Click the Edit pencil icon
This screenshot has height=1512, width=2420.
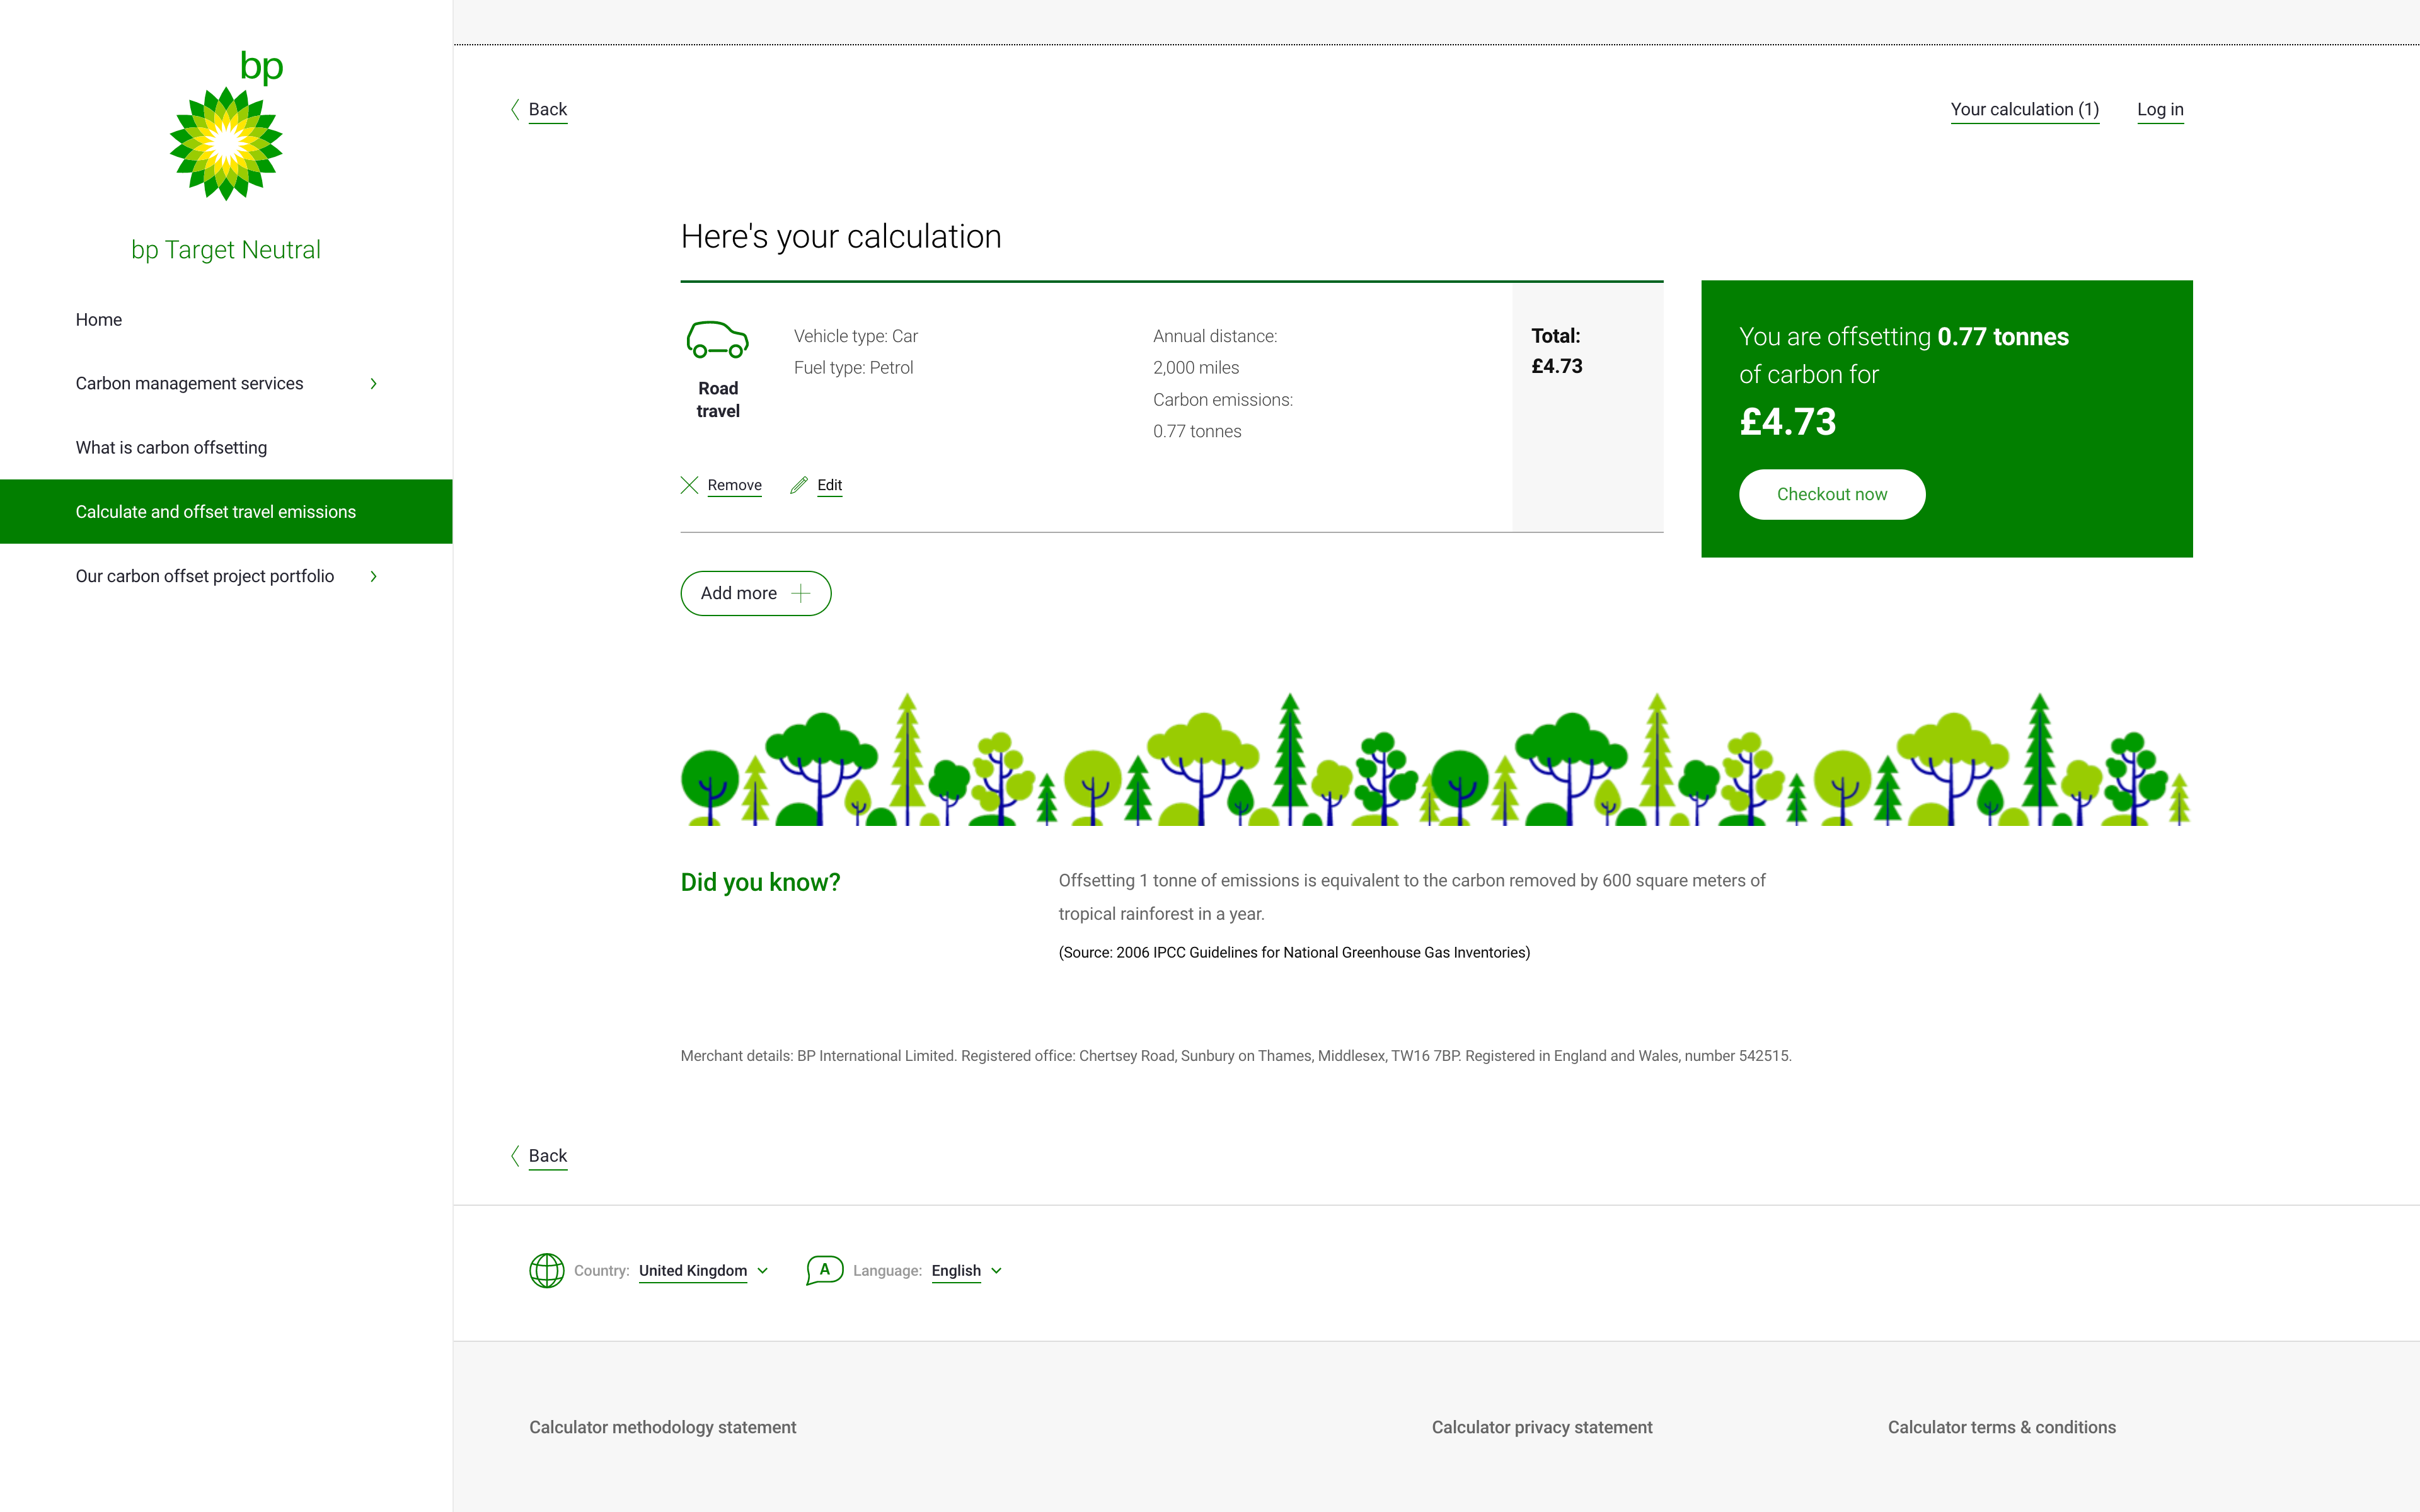(x=799, y=485)
